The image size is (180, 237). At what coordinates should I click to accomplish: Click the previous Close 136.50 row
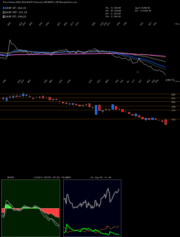(113, 17)
